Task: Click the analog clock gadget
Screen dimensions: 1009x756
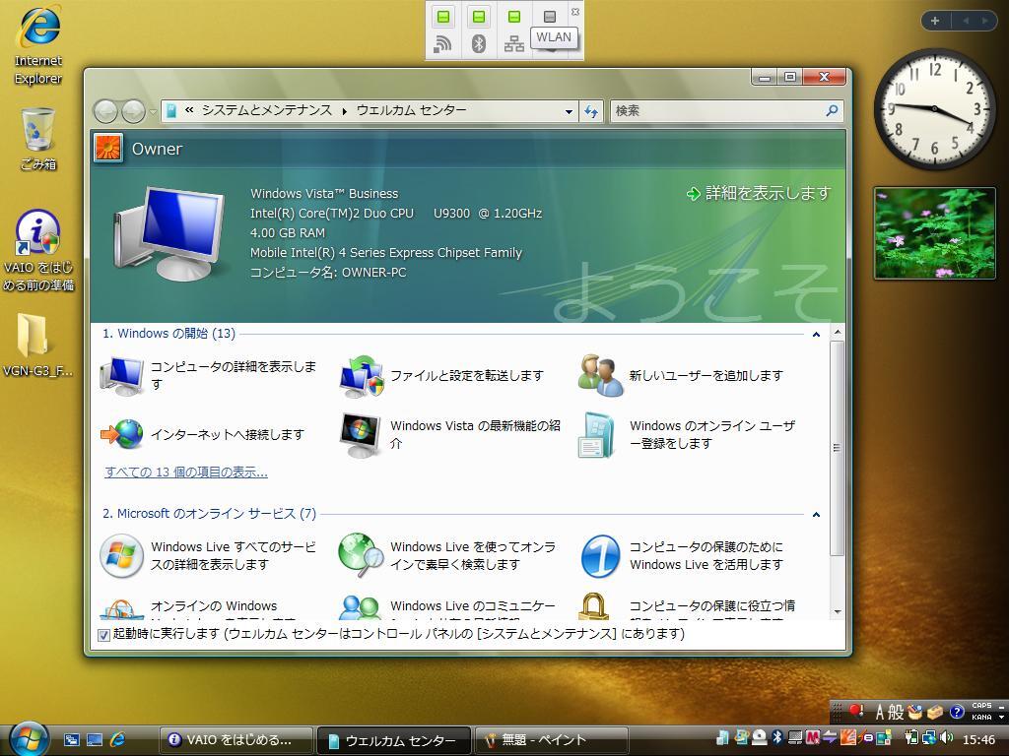Action: coord(934,109)
